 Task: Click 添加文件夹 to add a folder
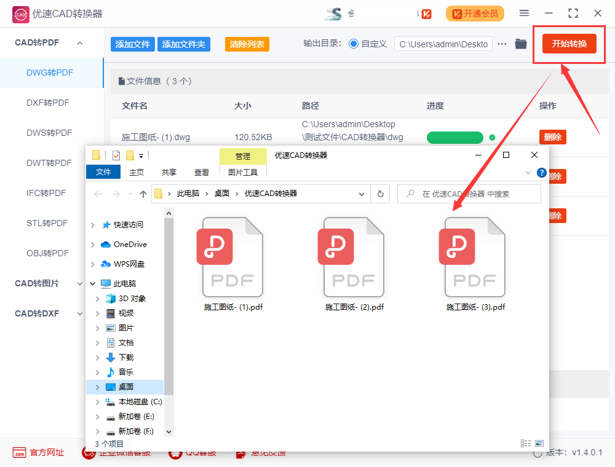[183, 44]
